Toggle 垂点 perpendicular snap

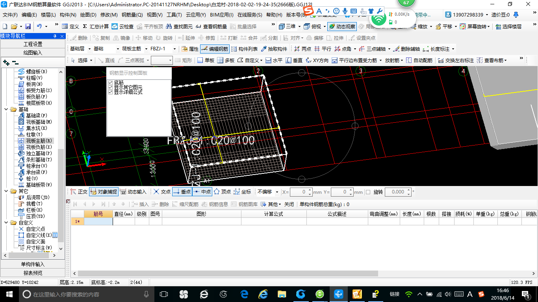[x=182, y=192]
